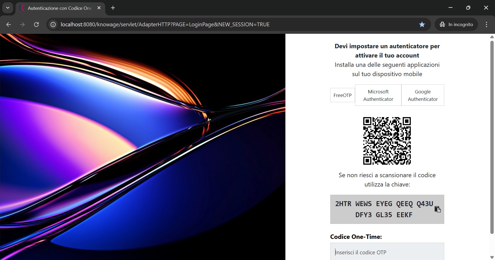
Task: Copy the secret key with clipboard icon
Action: [x=438, y=209]
